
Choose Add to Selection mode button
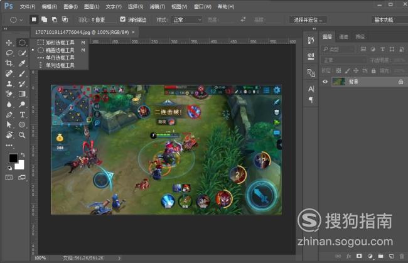click(44, 19)
